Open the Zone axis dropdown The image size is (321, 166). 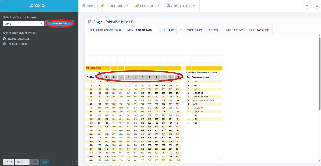point(23,24)
